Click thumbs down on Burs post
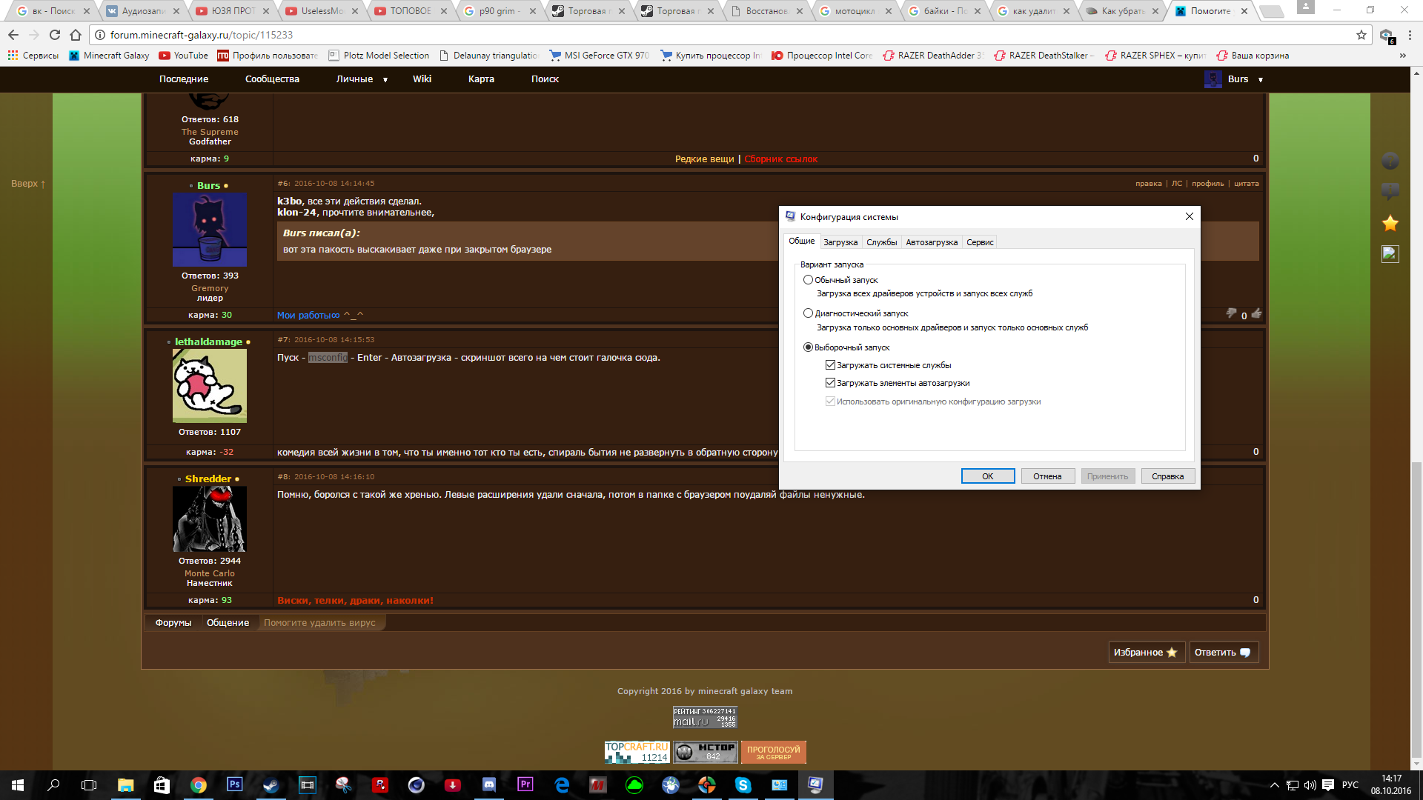This screenshot has width=1423, height=800. coord(1231,314)
